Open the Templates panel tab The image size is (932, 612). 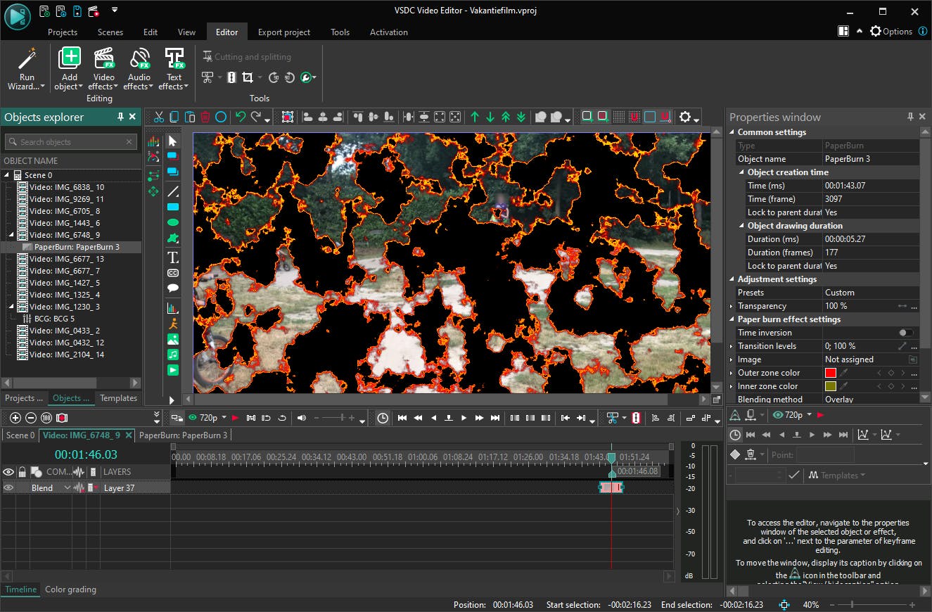(x=118, y=398)
